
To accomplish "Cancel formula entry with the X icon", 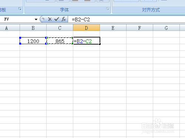I will [50, 19].
